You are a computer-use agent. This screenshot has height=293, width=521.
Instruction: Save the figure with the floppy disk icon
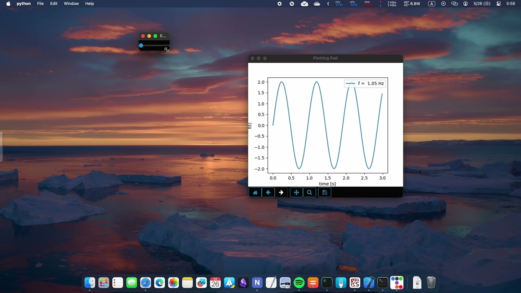(324, 192)
